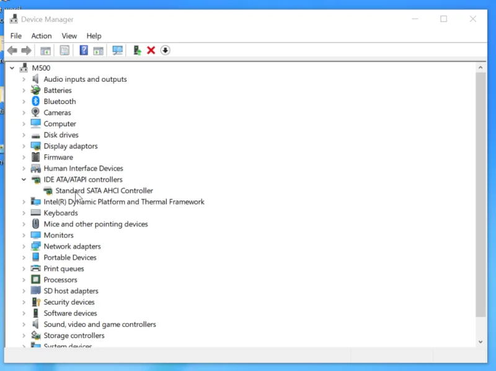Collapse the M500 root node
This screenshot has width=496, height=371.
tap(12, 68)
